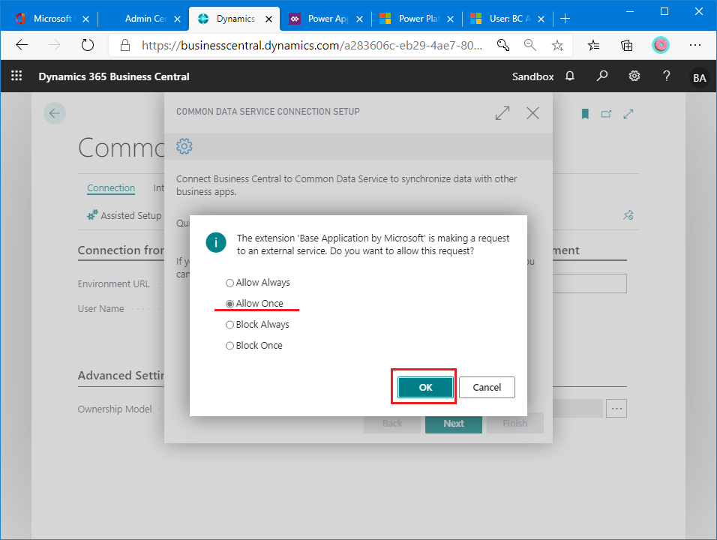The width and height of the screenshot is (717, 540).
Task: Click the Finish button in setup wizard
Action: click(x=515, y=424)
